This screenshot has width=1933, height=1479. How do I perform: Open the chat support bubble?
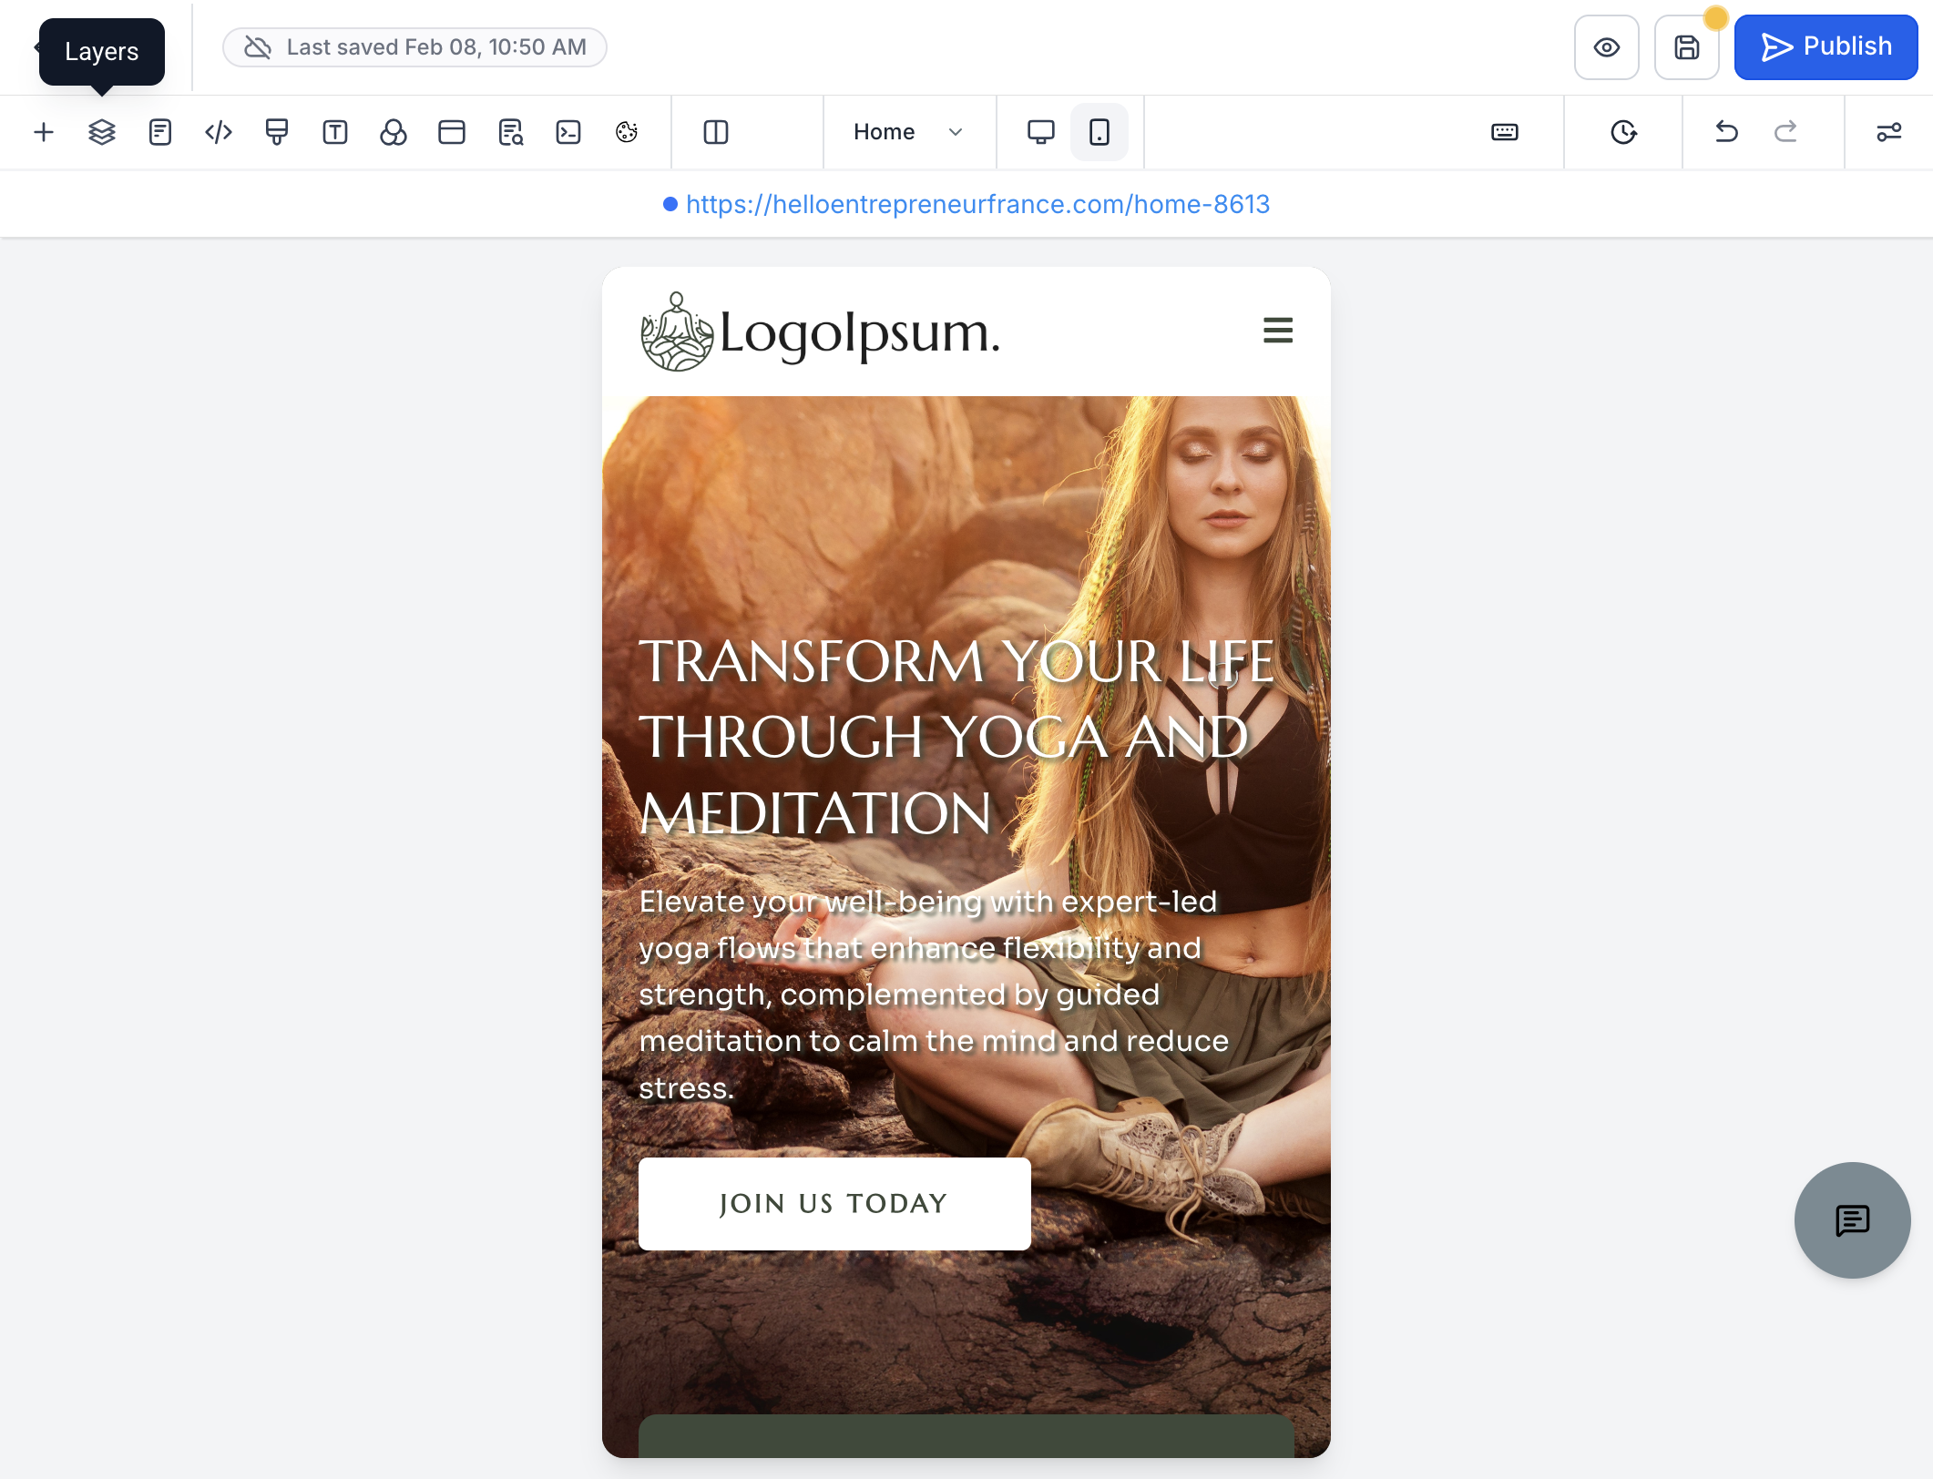point(1853,1220)
